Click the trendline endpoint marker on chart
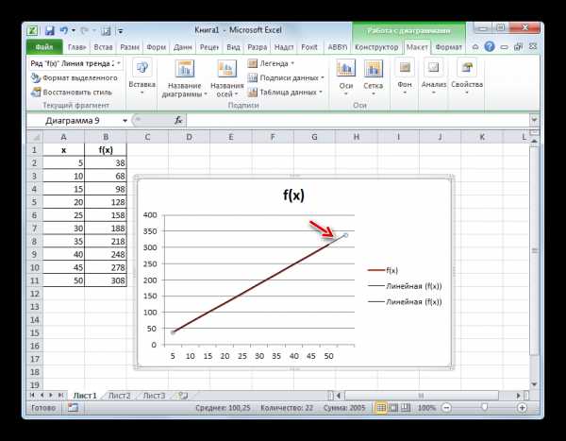The width and height of the screenshot is (566, 441). tap(345, 235)
